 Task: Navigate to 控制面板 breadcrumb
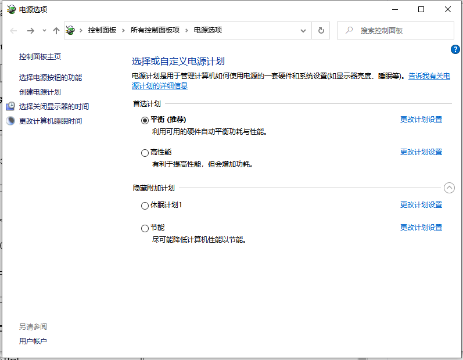(102, 30)
